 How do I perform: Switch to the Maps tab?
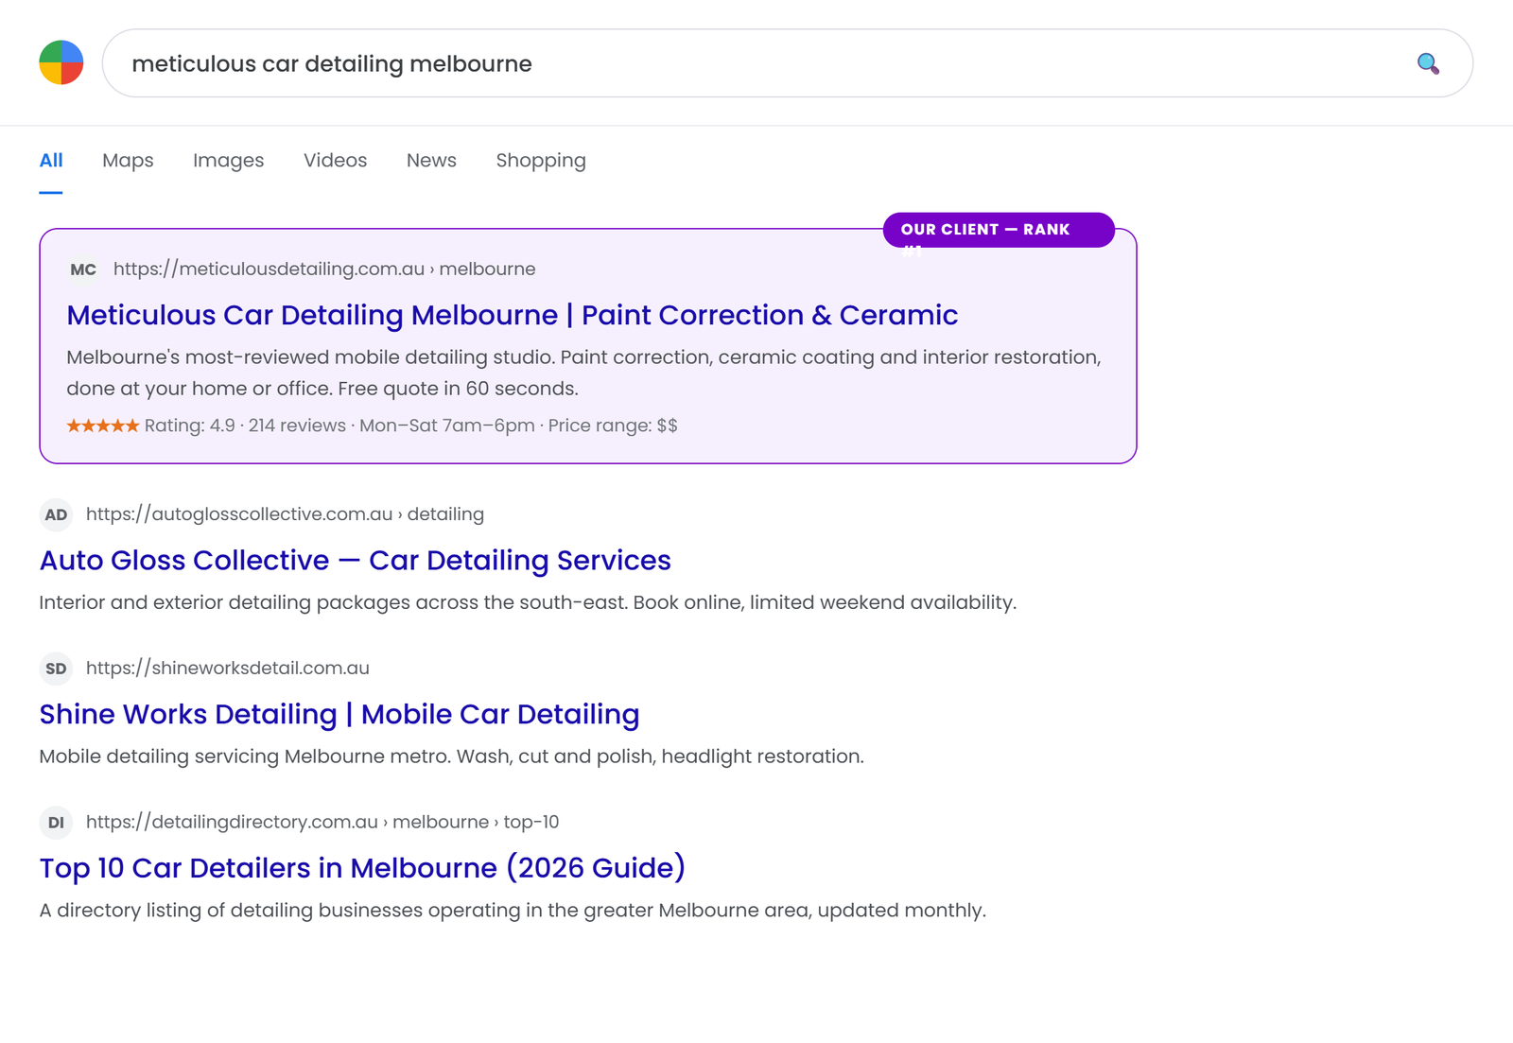pos(128,161)
